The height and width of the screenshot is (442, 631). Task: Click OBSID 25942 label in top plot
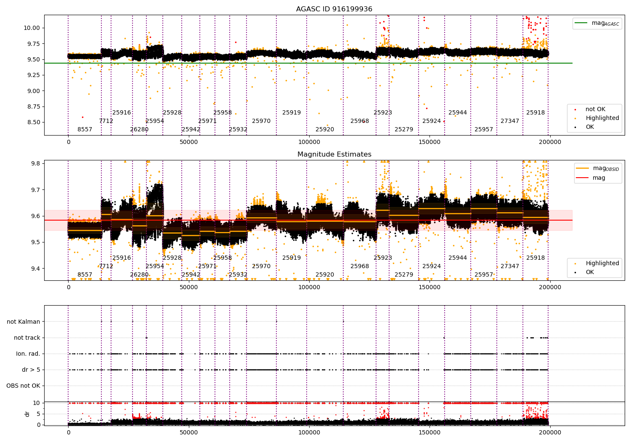(x=191, y=130)
